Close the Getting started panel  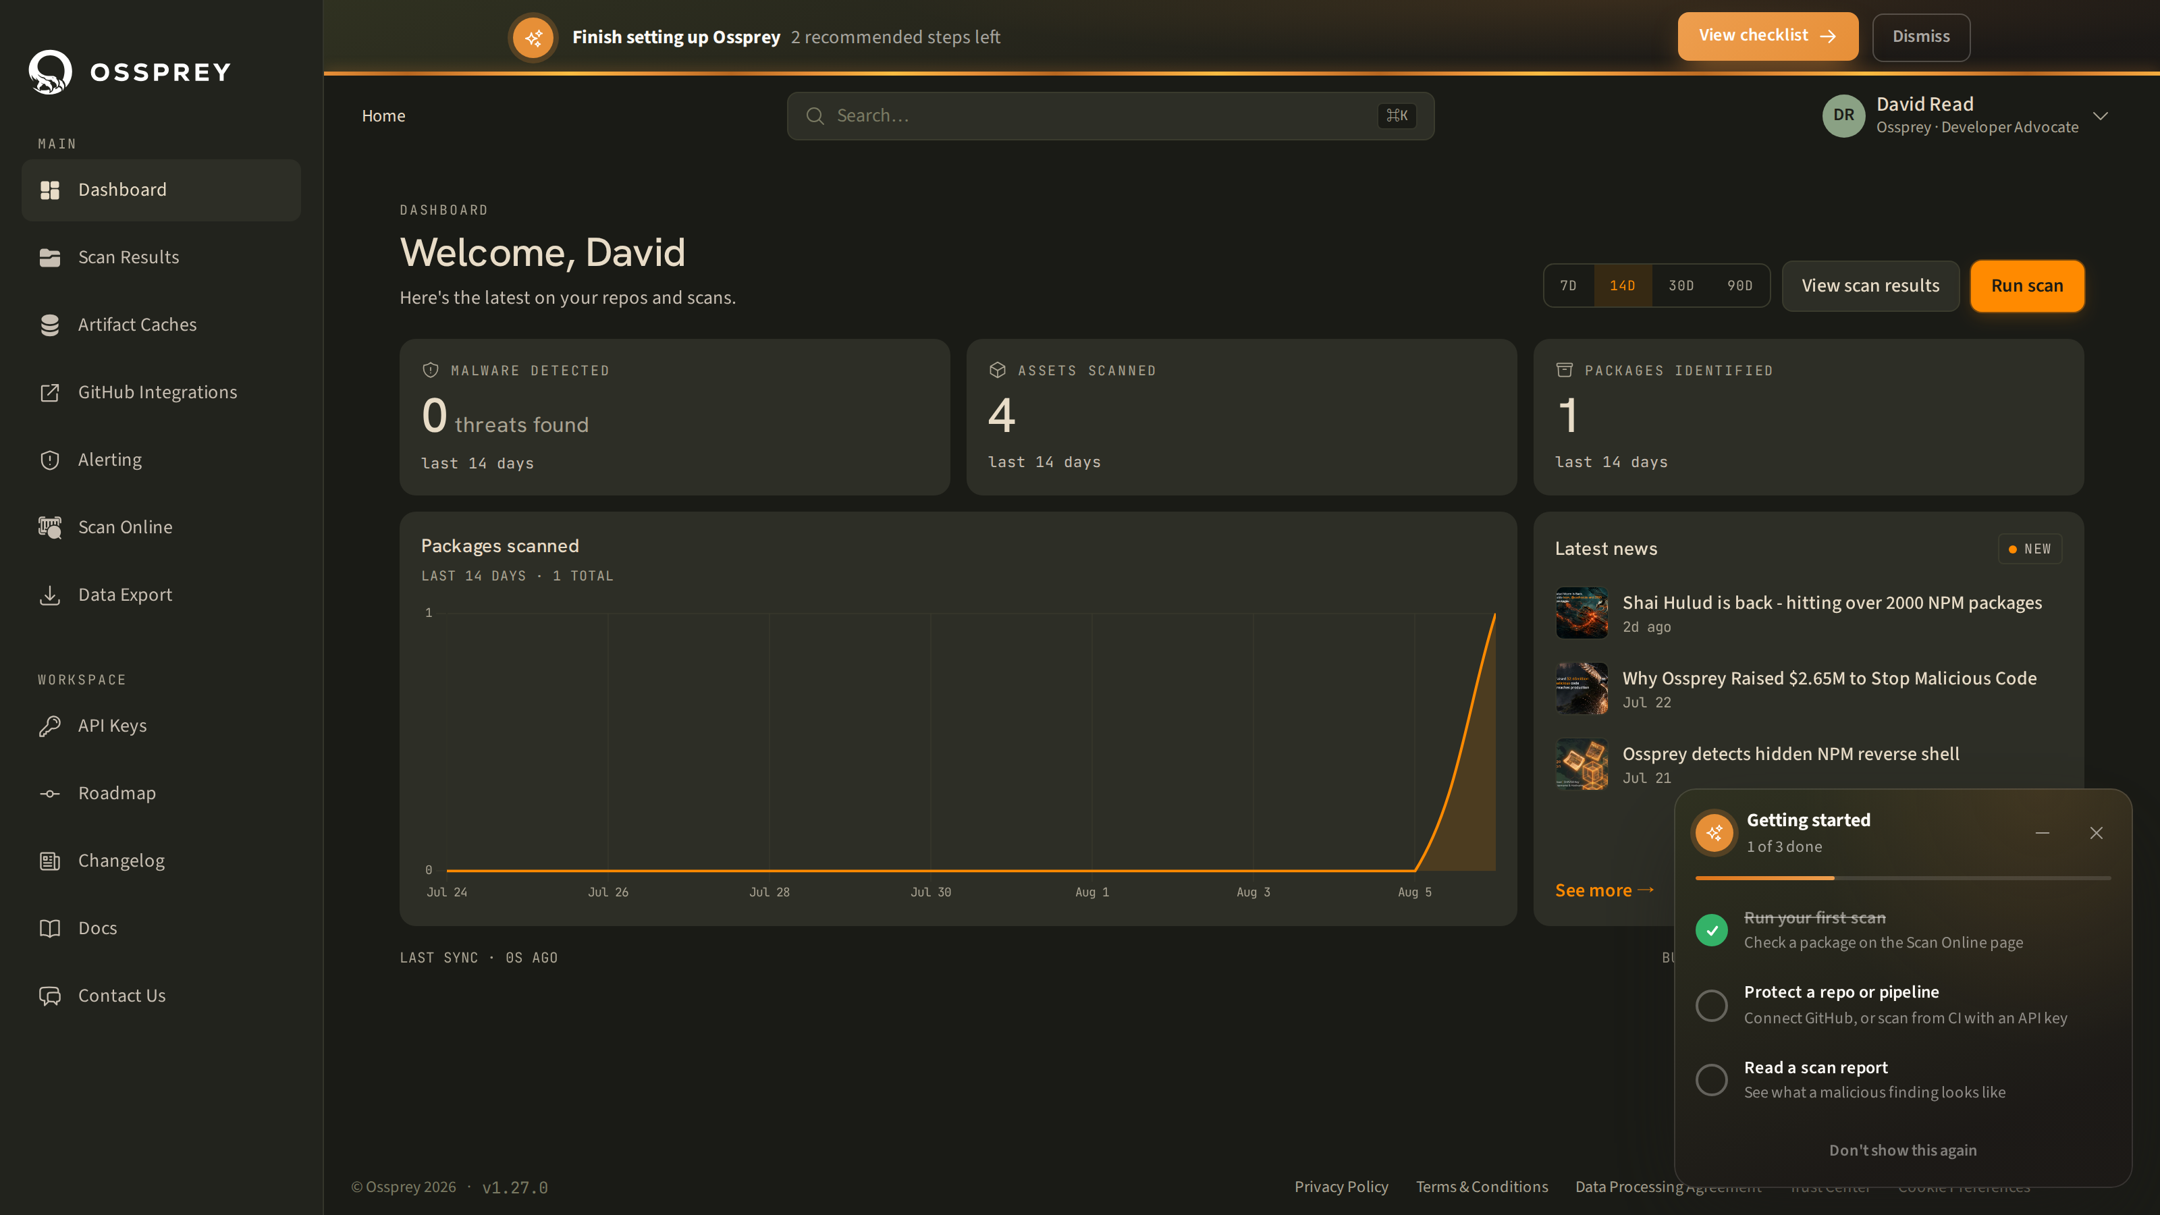2097,833
